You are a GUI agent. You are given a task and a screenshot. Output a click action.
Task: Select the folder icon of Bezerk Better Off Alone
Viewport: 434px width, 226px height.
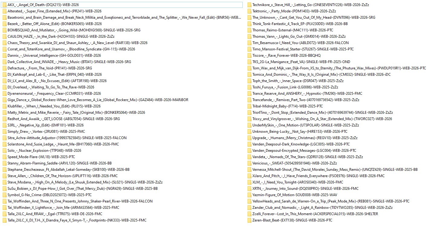coord(4,24)
